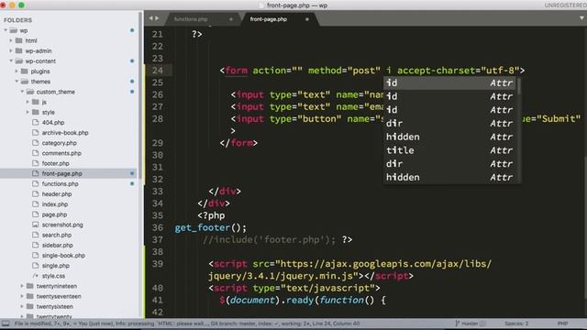Click the footer.php file icon

[x=36, y=163]
